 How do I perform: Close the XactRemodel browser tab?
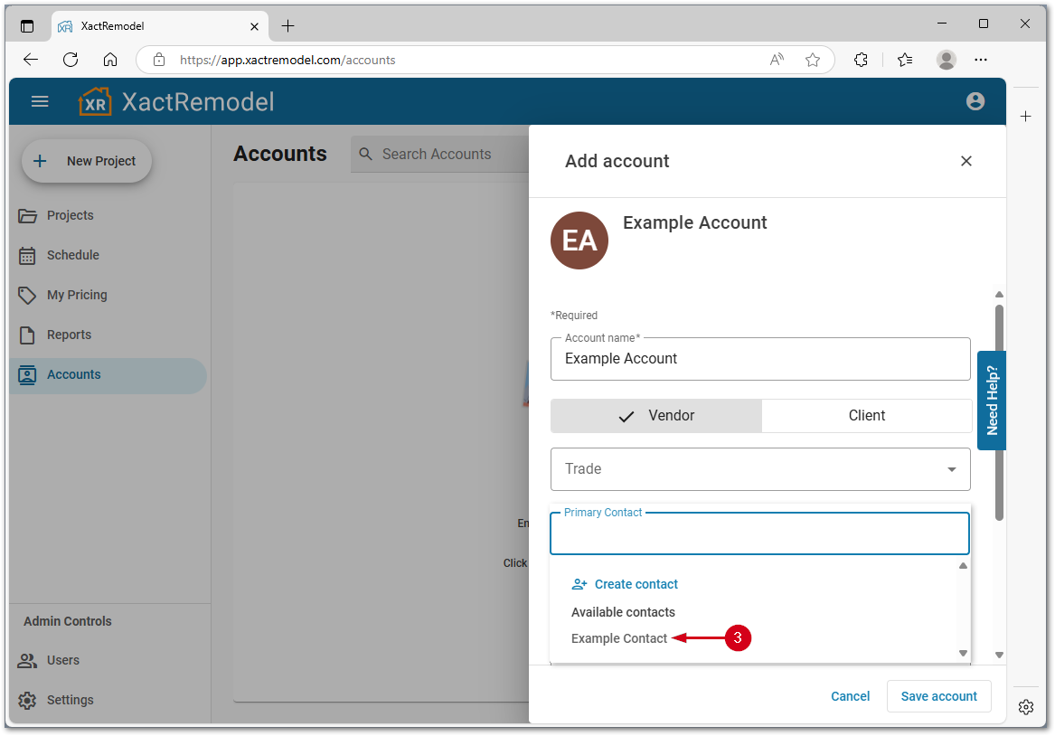point(254,27)
